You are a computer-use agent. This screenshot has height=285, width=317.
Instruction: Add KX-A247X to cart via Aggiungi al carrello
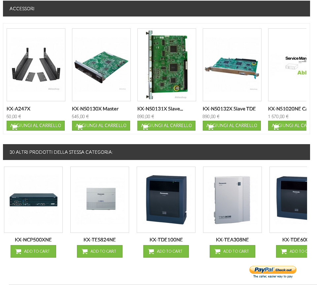[x=36, y=126]
